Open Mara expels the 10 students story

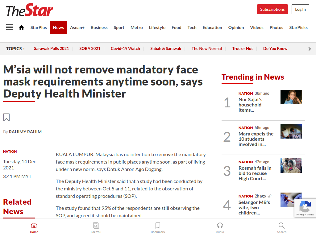[256, 139]
